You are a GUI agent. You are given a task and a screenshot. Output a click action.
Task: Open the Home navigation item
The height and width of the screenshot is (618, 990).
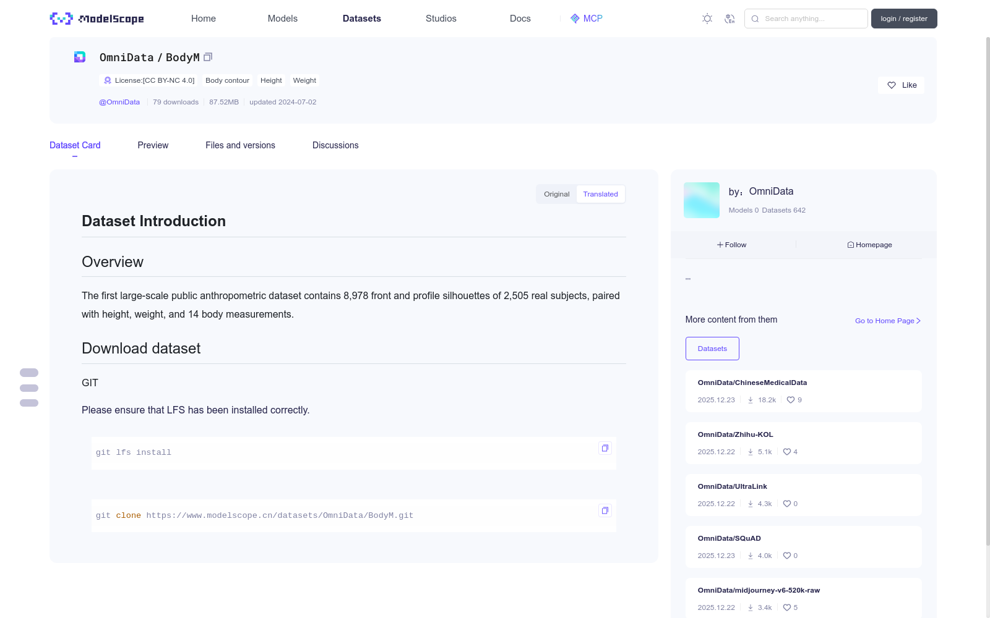pos(204,19)
